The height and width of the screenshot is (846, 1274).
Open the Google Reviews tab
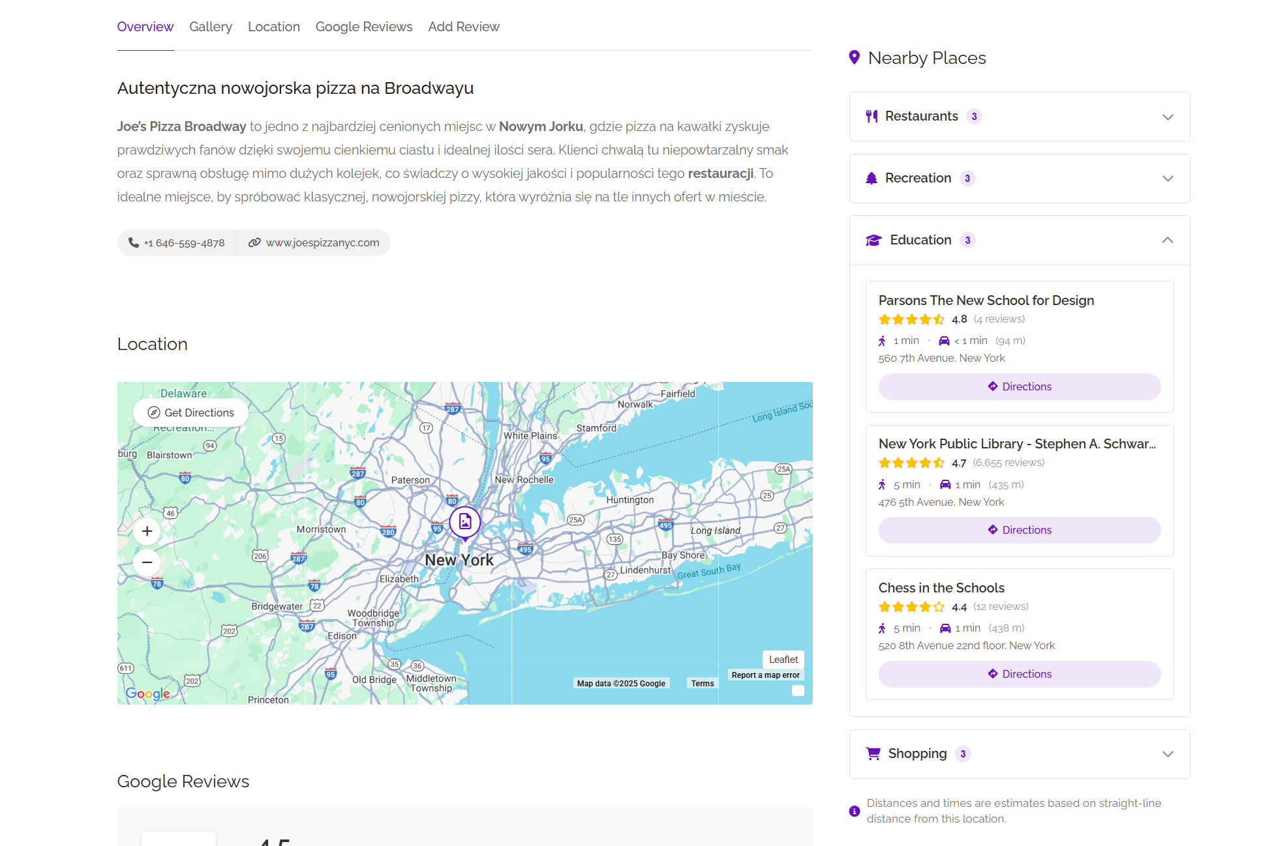[364, 27]
